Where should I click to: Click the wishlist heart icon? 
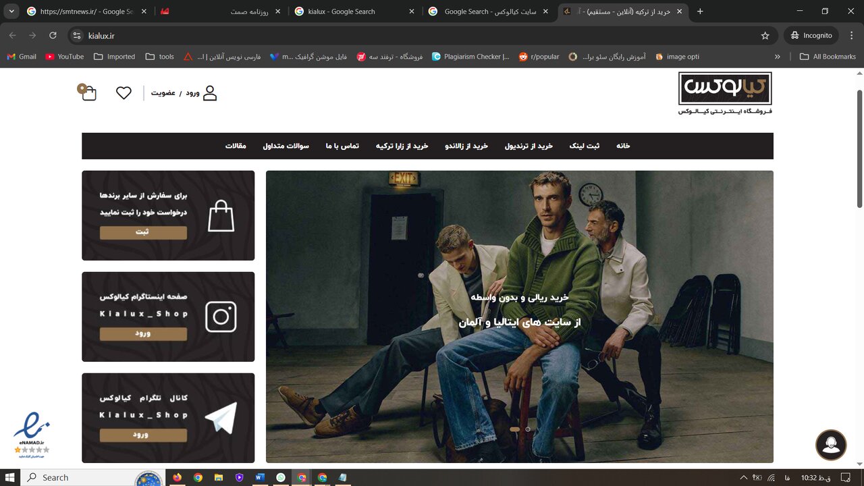pyautogui.click(x=124, y=93)
